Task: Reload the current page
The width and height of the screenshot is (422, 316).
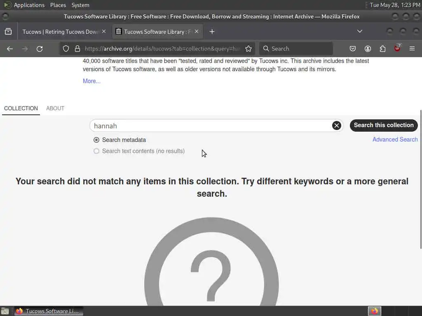Action: (x=40, y=49)
